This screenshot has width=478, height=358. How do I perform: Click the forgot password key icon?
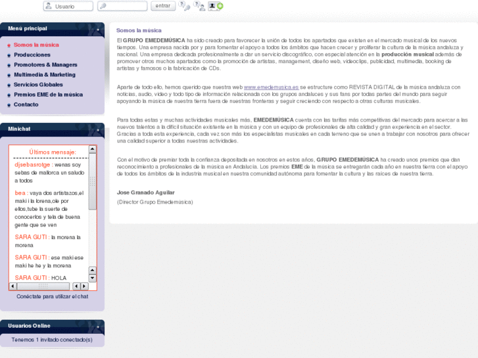point(184,6)
